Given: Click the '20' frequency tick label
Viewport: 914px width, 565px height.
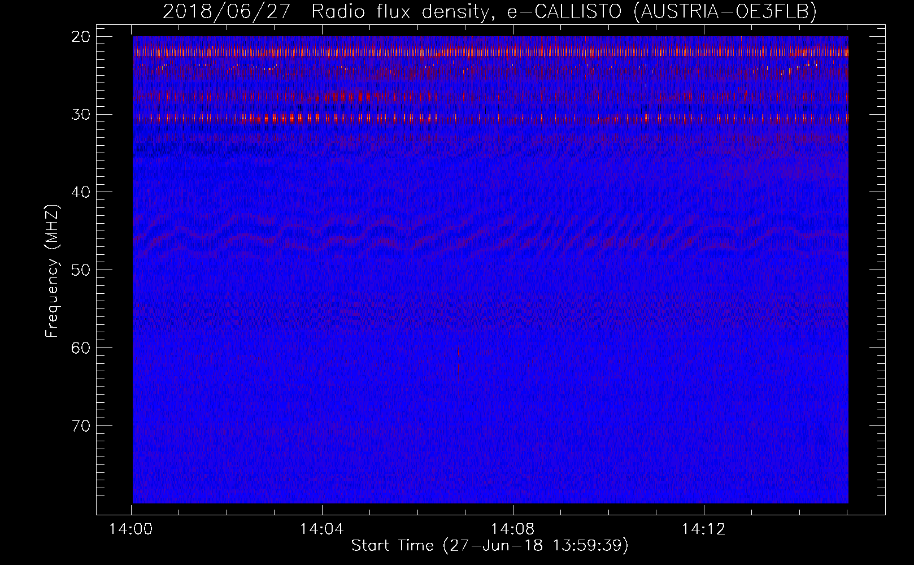Looking at the screenshot, I should (81, 37).
